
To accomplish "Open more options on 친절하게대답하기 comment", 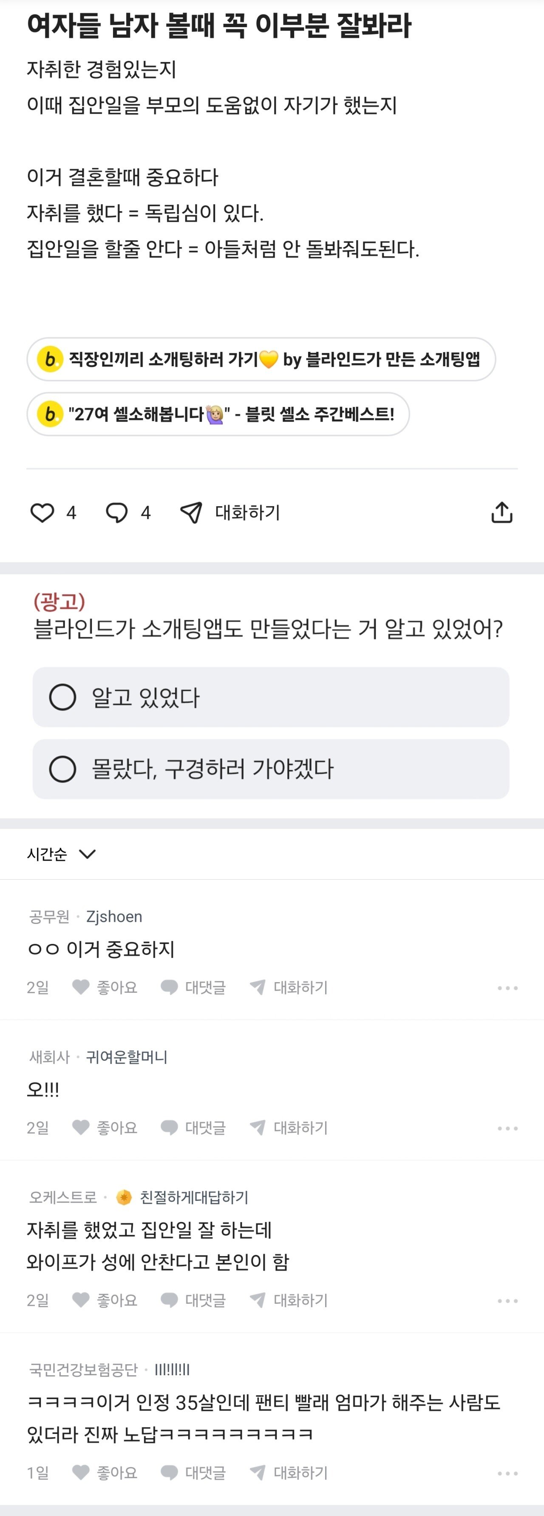I will click(x=507, y=1301).
